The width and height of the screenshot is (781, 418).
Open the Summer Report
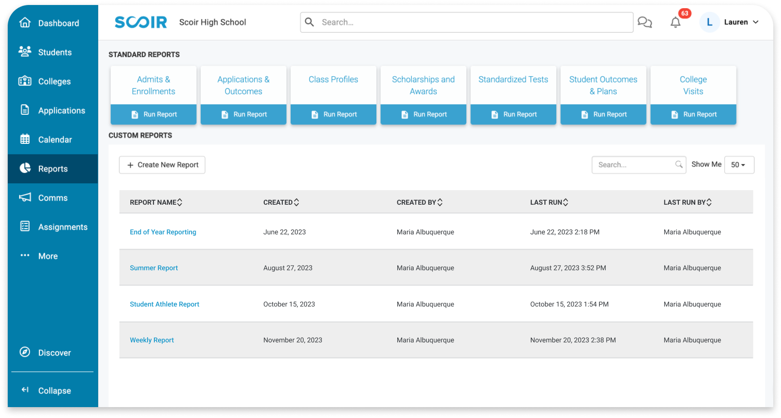154,268
